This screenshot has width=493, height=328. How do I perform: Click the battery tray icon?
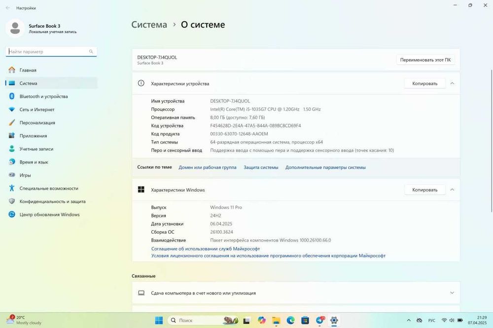[460, 320]
